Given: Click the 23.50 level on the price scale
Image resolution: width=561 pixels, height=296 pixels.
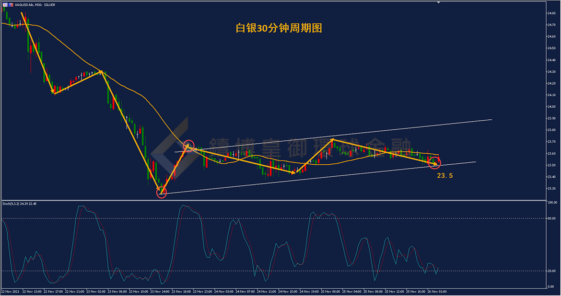Looking at the screenshot, I should [x=551, y=165].
